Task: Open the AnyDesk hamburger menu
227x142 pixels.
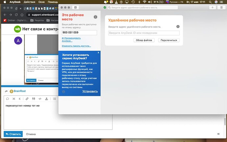Action: pyautogui.click(x=221, y=8)
